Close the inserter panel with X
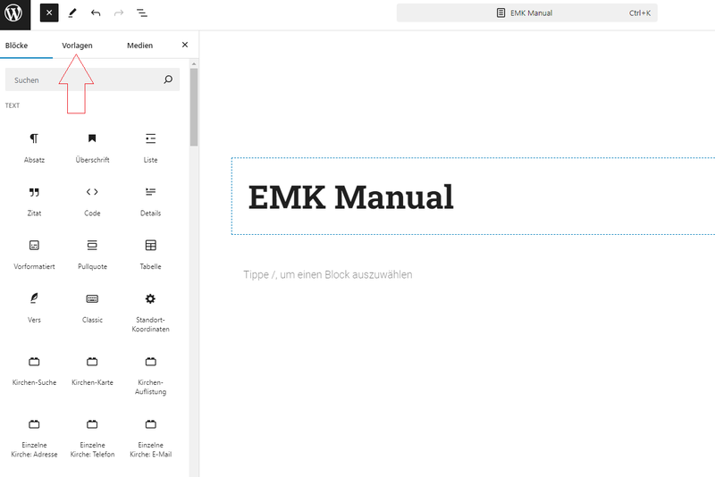The image size is (715, 477). point(185,45)
